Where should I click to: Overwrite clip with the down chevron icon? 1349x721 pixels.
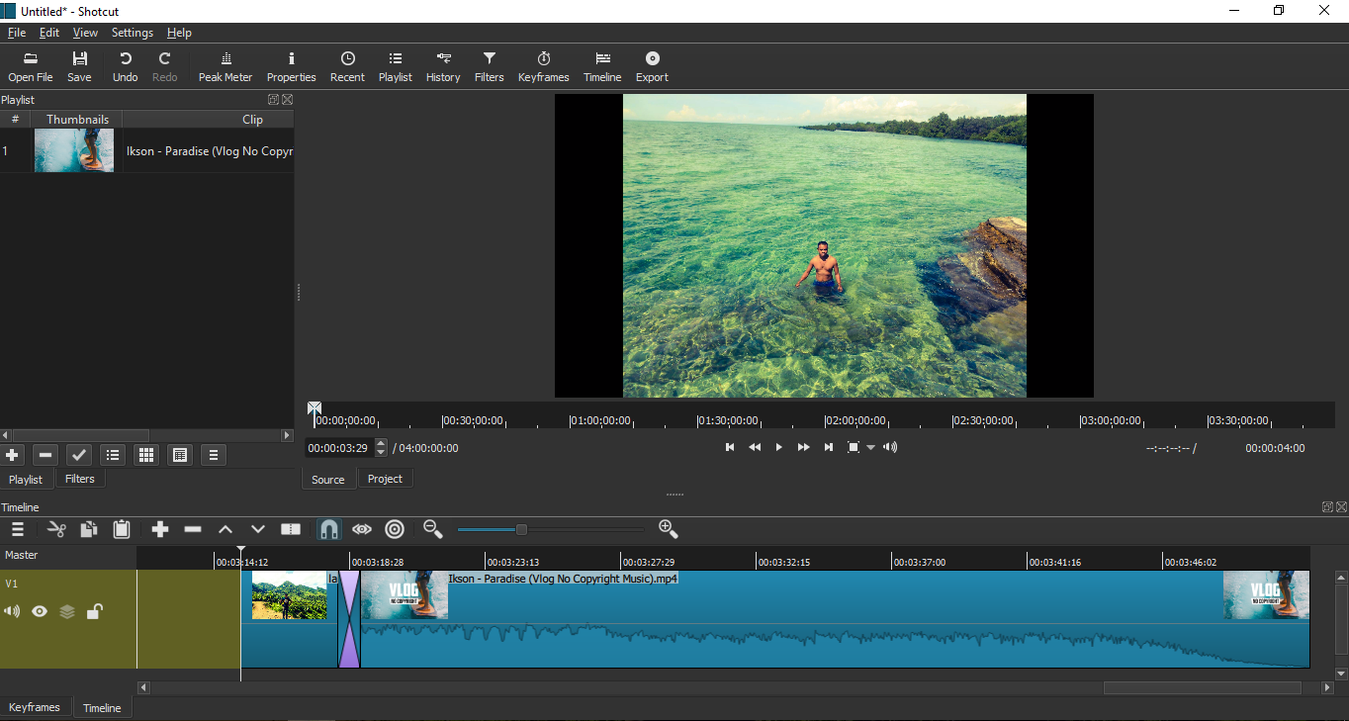(x=258, y=530)
